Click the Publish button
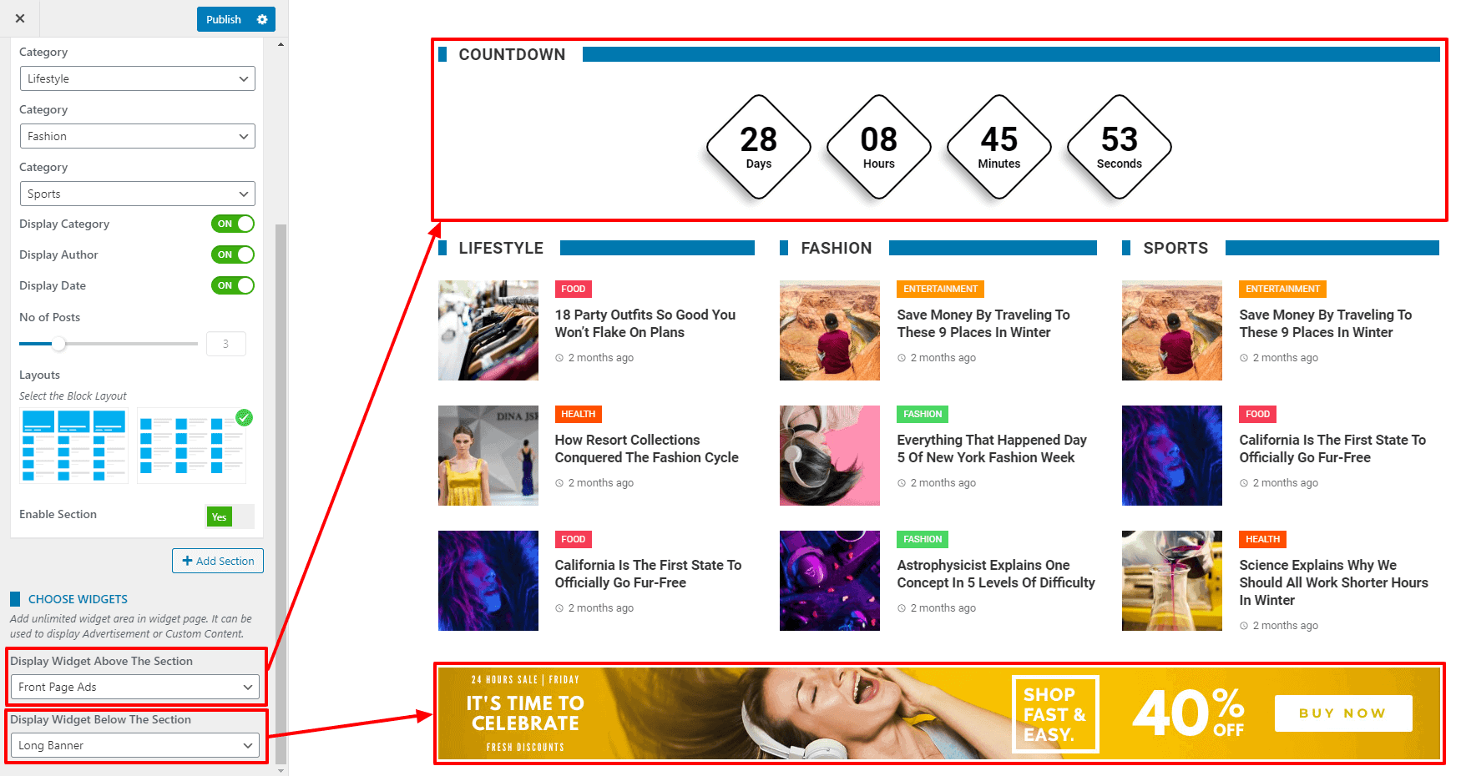The width and height of the screenshot is (1461, 776). pyautogui.click(x=224, y=19)
